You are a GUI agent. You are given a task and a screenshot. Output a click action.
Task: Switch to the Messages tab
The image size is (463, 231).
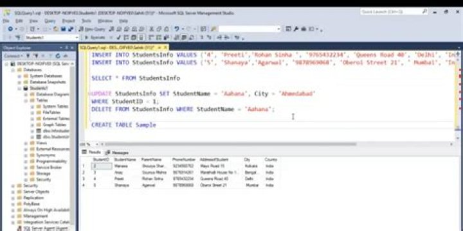(117, 153)
